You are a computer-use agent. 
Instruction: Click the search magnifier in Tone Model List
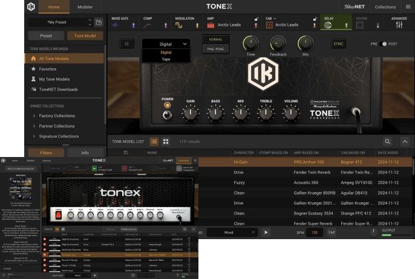point(387,141)
